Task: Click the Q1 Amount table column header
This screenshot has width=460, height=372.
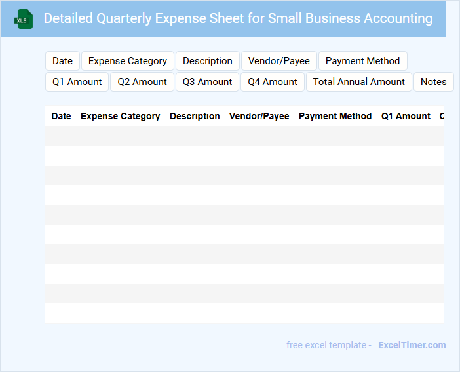Action: pos(406,116)
